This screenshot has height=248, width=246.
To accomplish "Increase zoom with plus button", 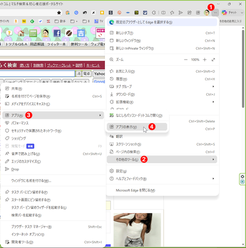I will click(204, 60).
